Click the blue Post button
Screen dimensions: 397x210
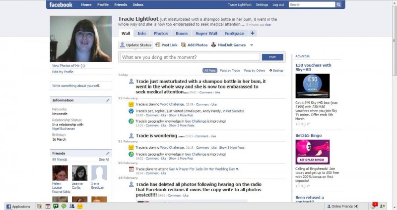click(x=272, y=57)
